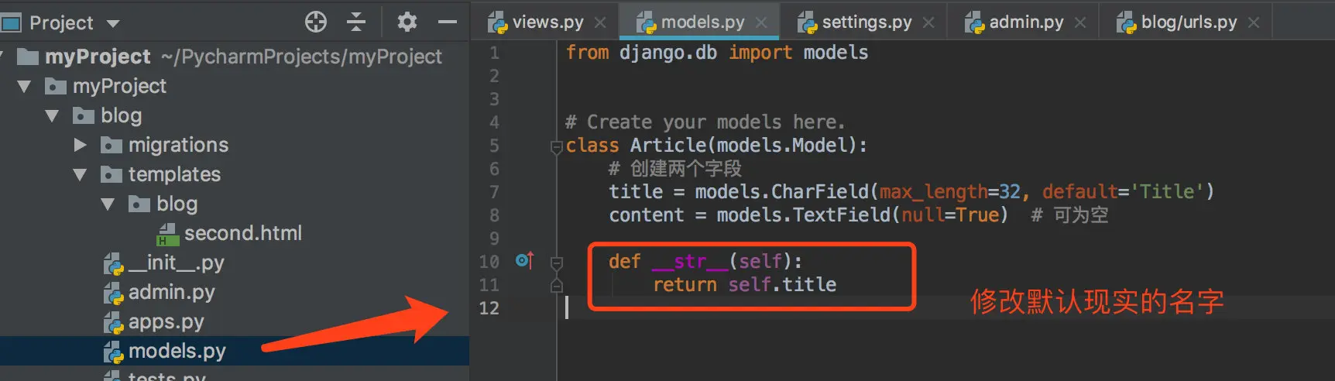Screen dimensions: 1335x381
Task: Click the override method gutter icon on line 10
Action: tap(524, 261)
